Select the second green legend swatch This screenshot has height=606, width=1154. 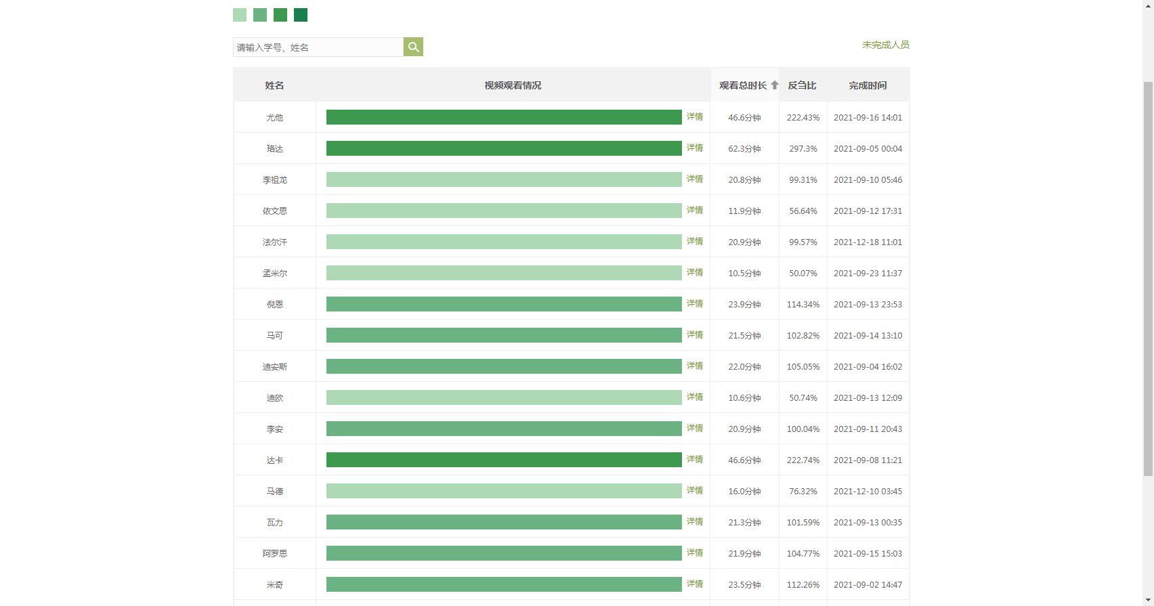coord(260,15)
